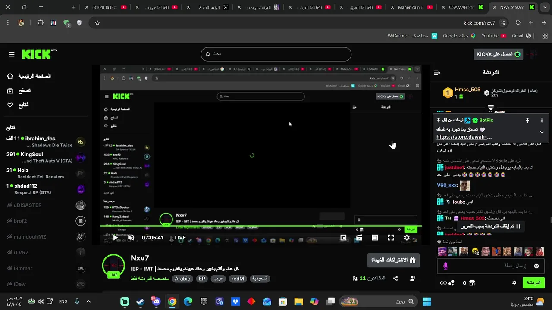This screenshot has height=310, width=552.
Task: Open the Gmail bookmark
Action: [521, 36]
